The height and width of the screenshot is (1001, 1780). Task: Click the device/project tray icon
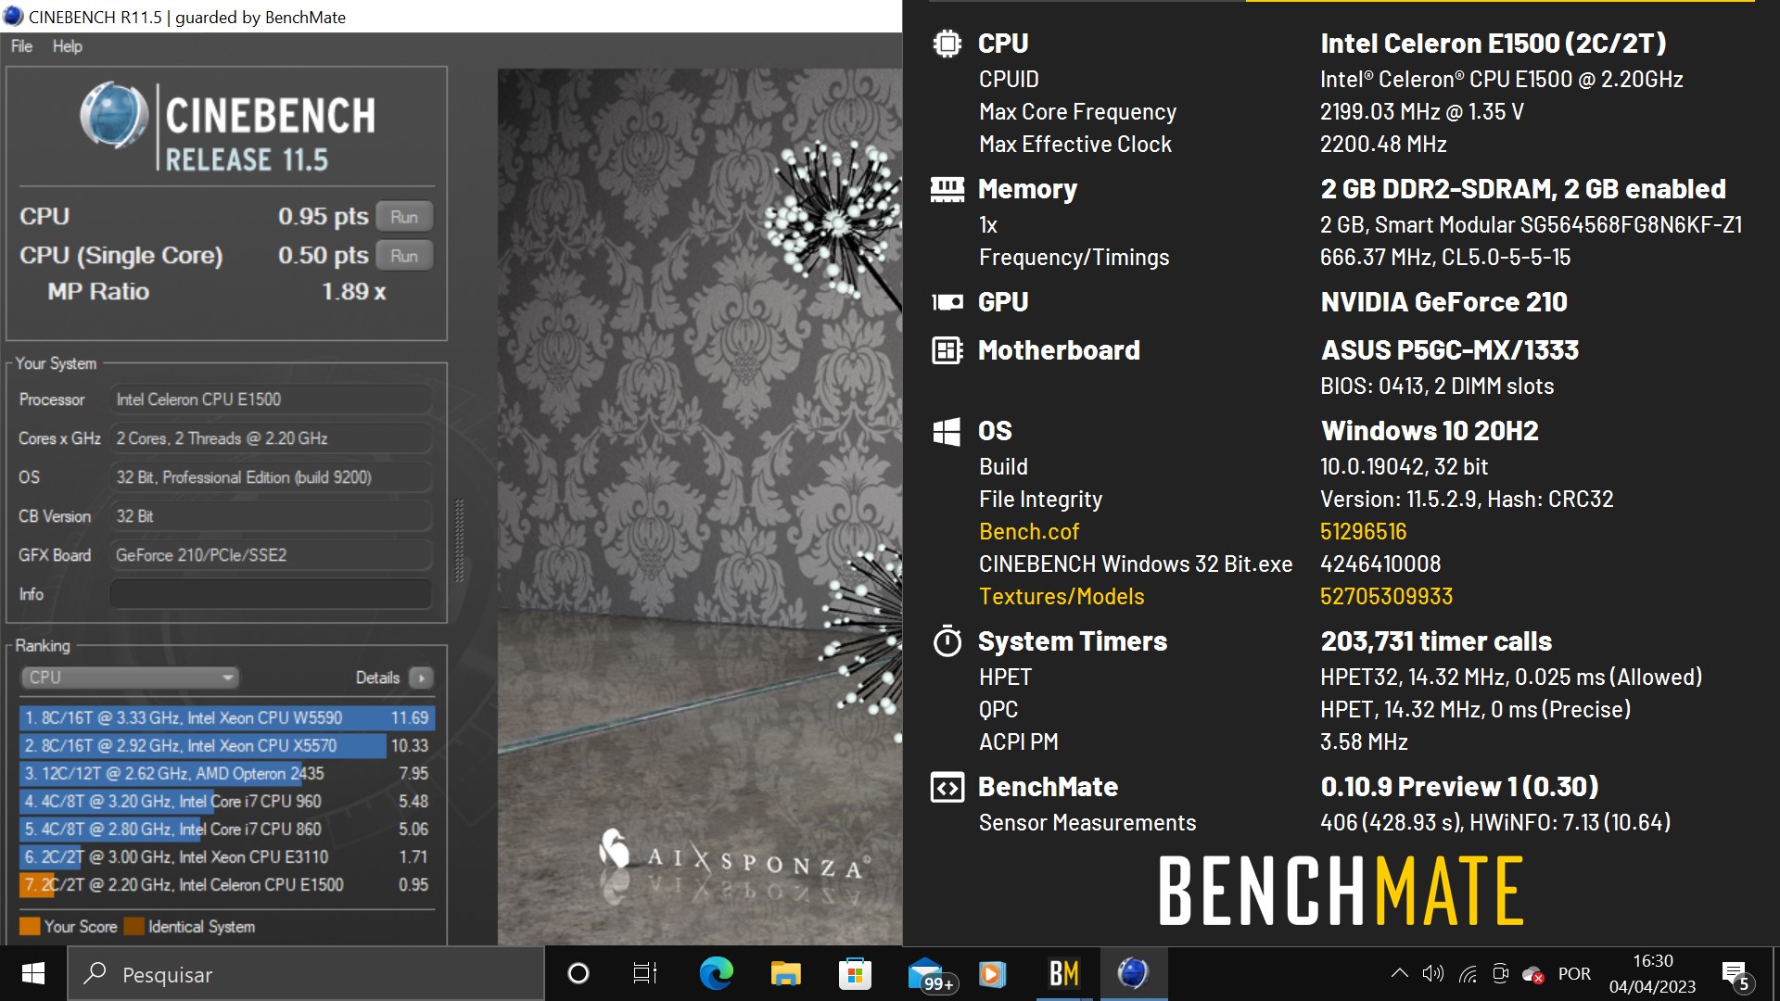pyautogui.click(x=1500, y=973)
